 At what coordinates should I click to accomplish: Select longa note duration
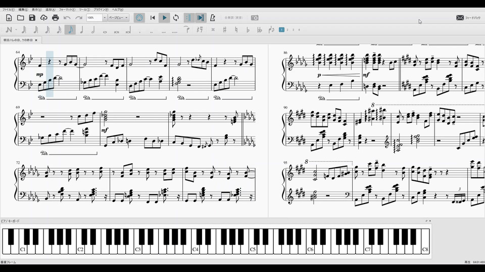128,30
